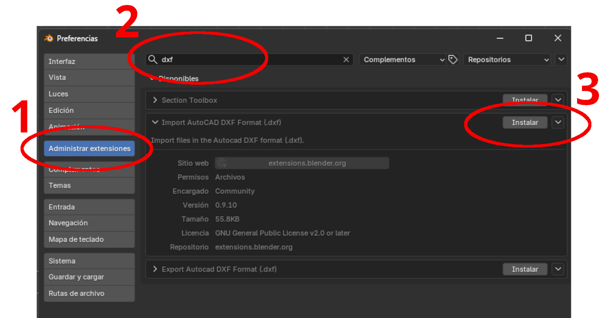607x318 pixels.
Task: Open the extensions options arrow menu at top right
Action: click(x=561, y=60)
